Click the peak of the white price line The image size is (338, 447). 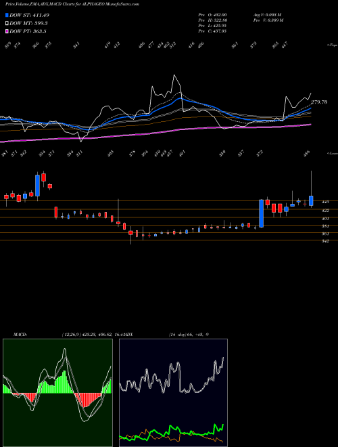174,75
